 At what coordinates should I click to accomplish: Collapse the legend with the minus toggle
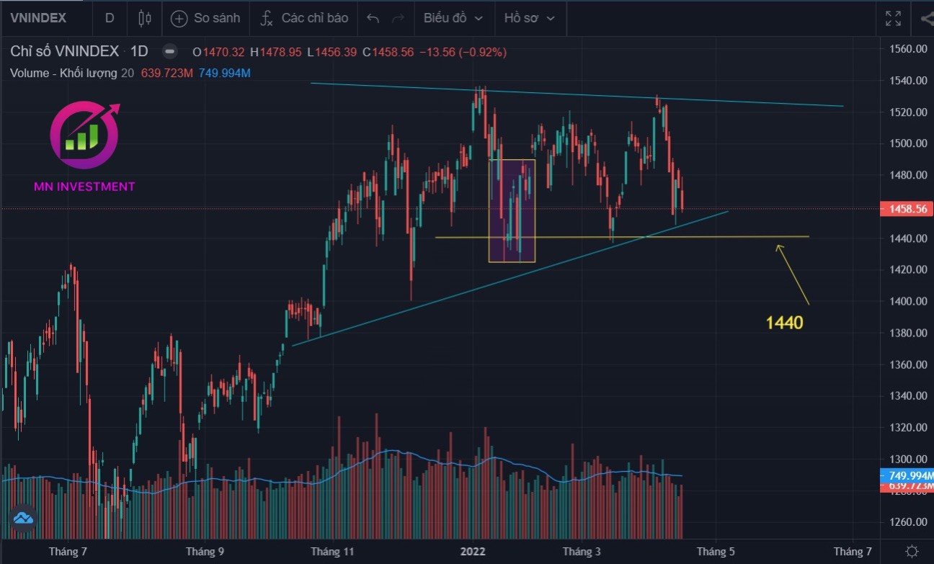coord(169,51)
